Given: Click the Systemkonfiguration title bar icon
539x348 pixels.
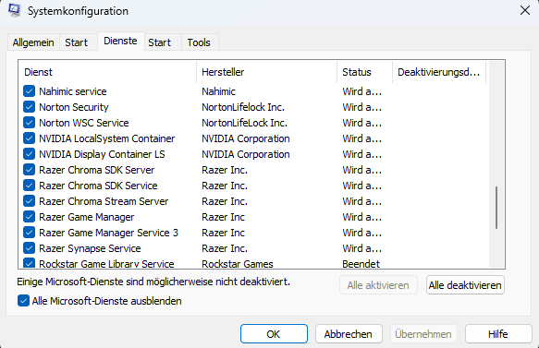Looking at the screenshot, I should pos(15,10).
